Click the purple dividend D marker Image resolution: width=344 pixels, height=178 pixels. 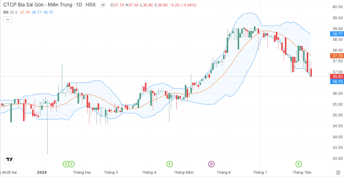pyautogui.click(x=211, y=164)
